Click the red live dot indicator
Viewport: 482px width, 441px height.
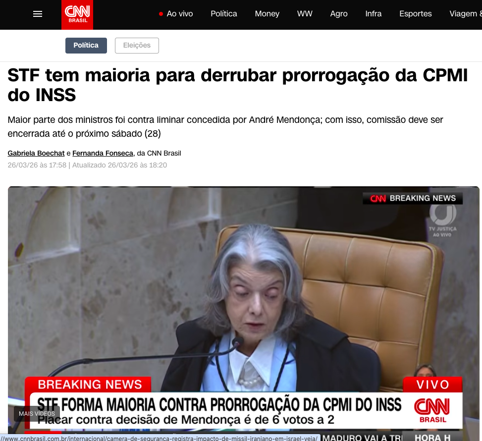click(161, 14)
